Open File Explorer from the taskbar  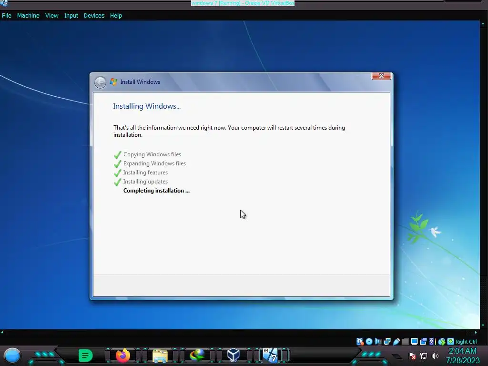(x=160, y=356)
